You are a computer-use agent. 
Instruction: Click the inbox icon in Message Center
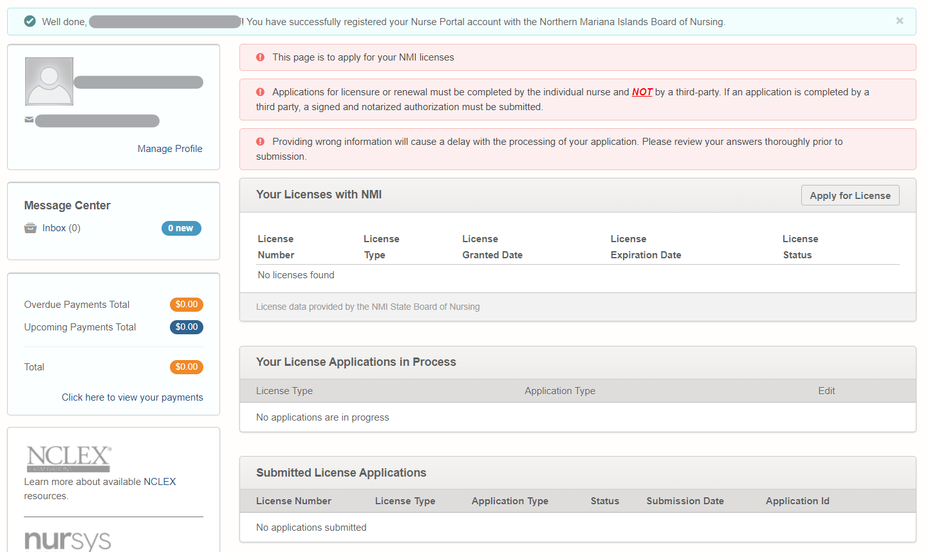coord(30,227)
